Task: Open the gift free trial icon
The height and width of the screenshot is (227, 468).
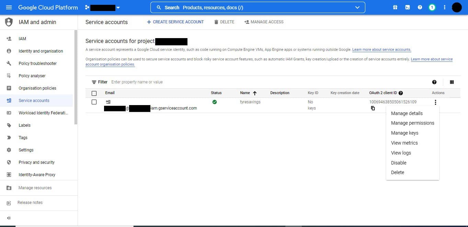Action: click(x=395, y=7)
